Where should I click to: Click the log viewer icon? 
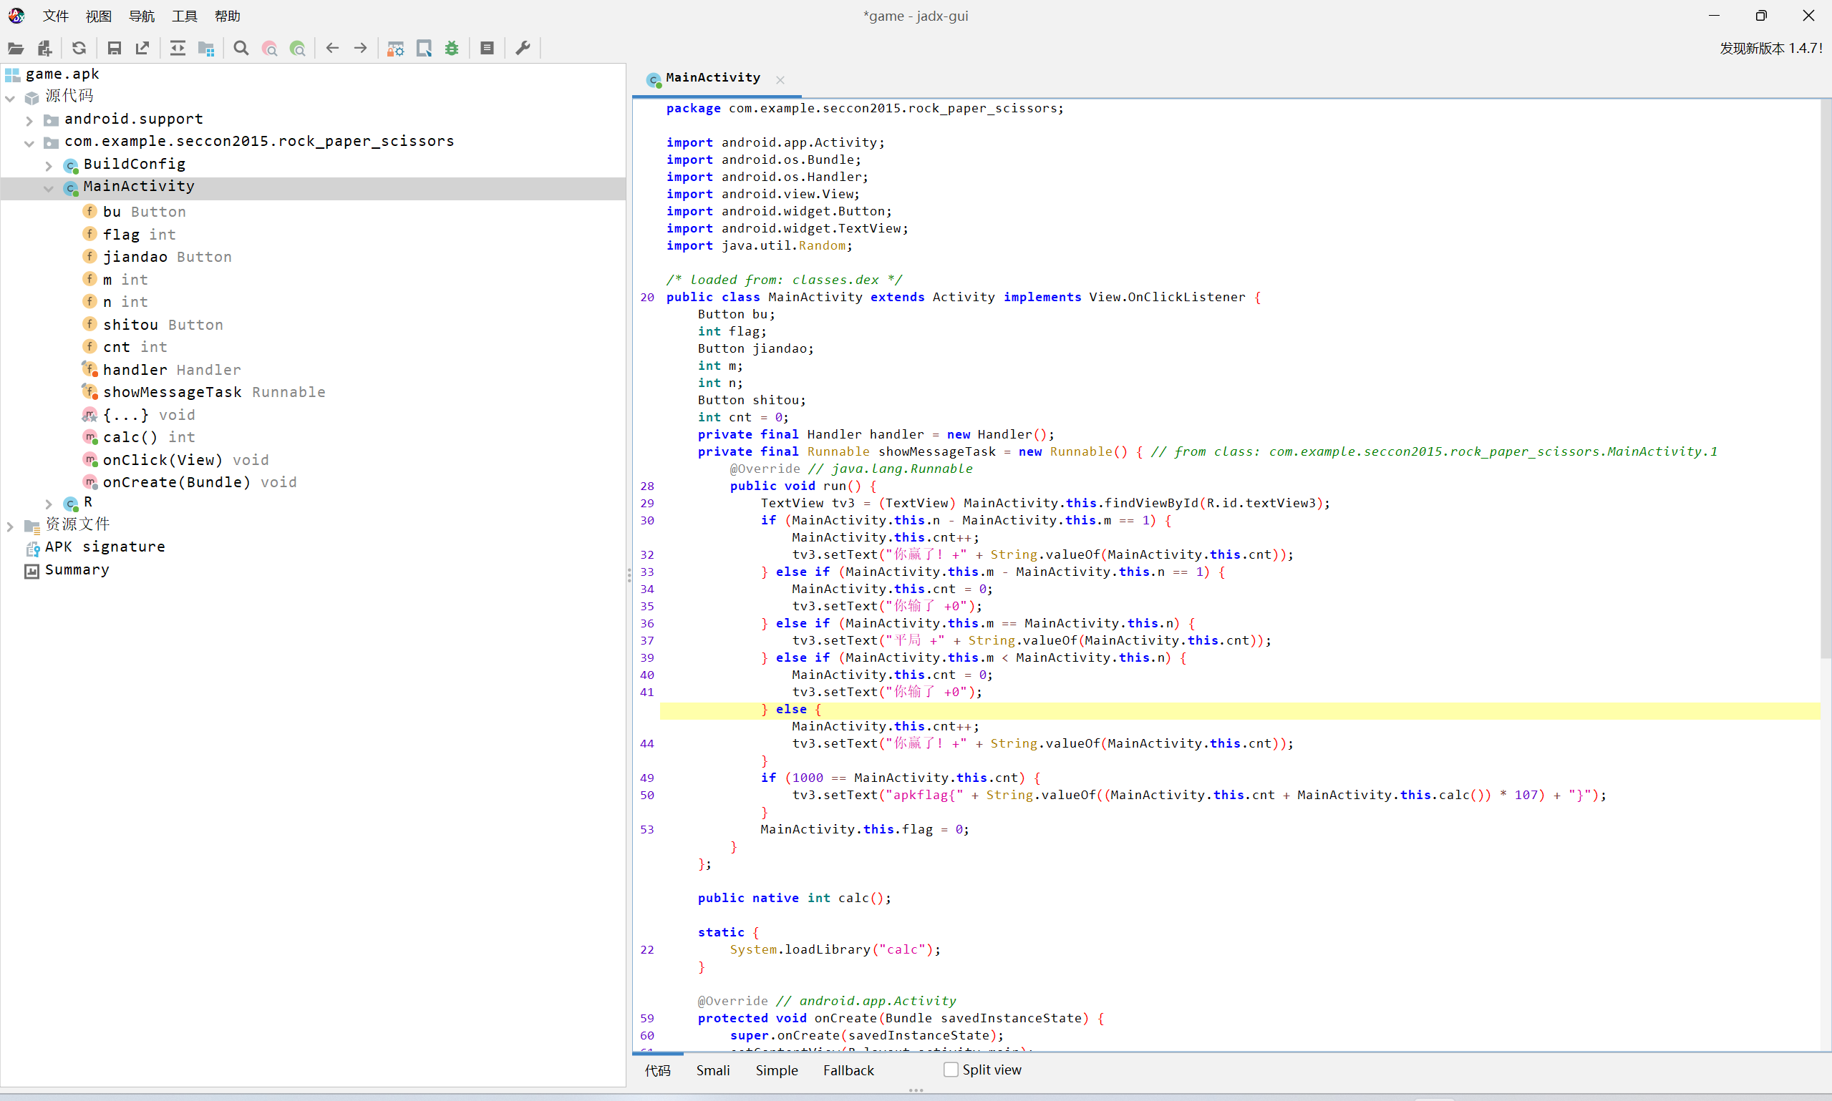click(487, 48)
